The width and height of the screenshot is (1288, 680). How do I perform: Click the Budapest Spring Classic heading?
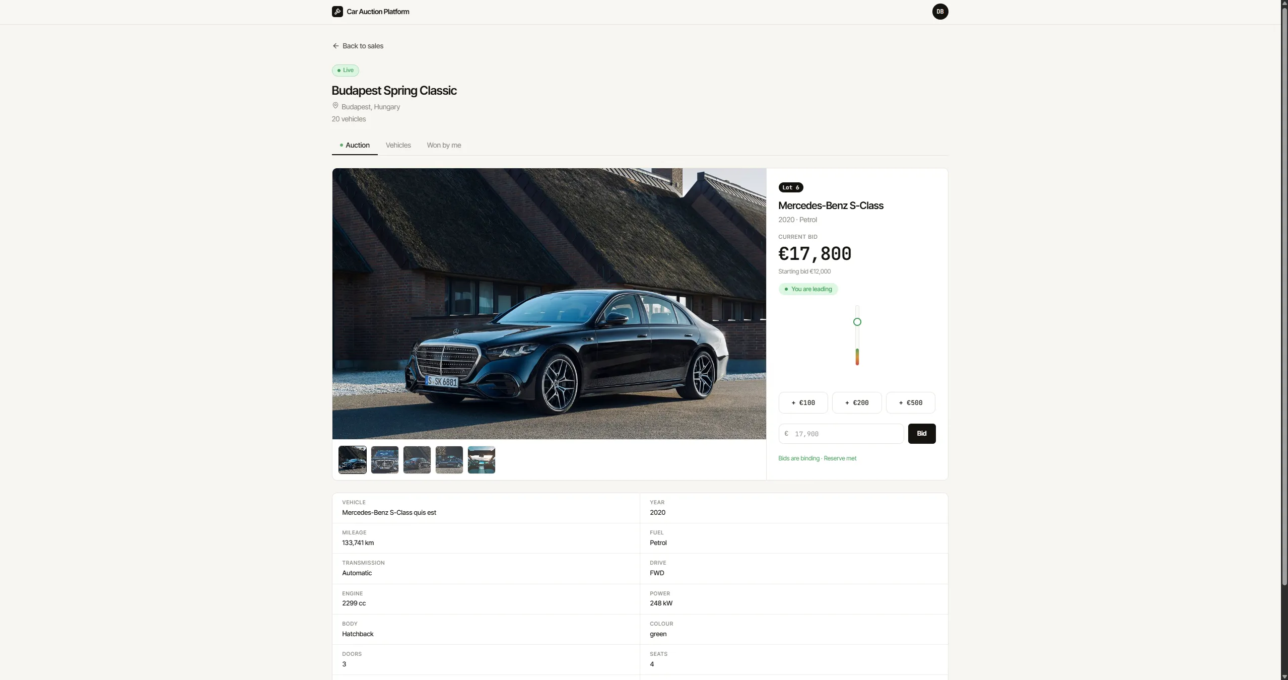[x=394, y=91]
